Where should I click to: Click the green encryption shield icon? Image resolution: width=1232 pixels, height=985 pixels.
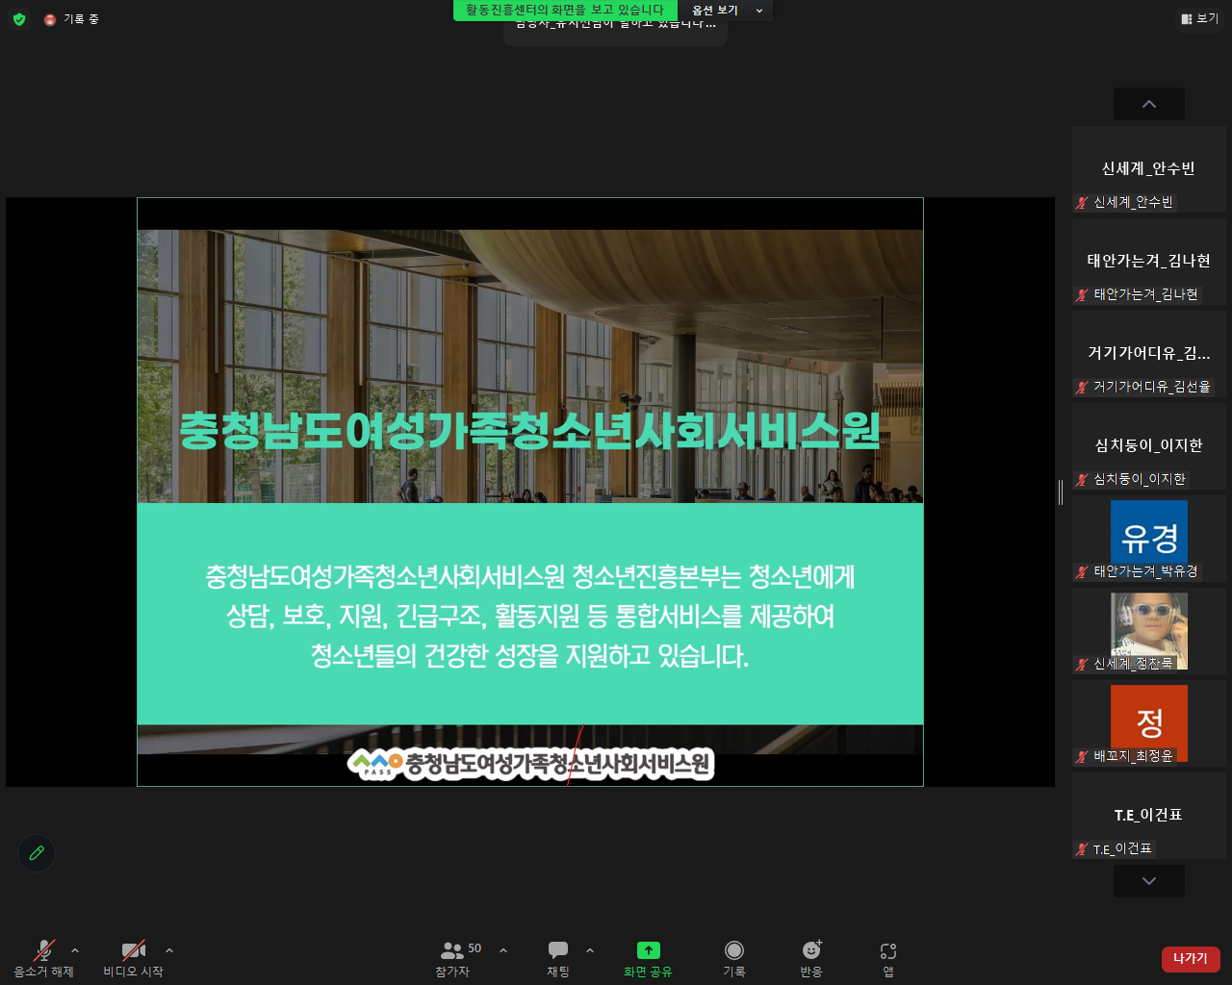tap(19, 19)
